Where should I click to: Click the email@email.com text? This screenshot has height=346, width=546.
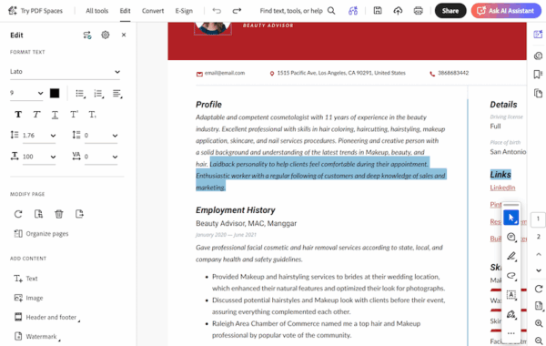(x=225, y=73)
